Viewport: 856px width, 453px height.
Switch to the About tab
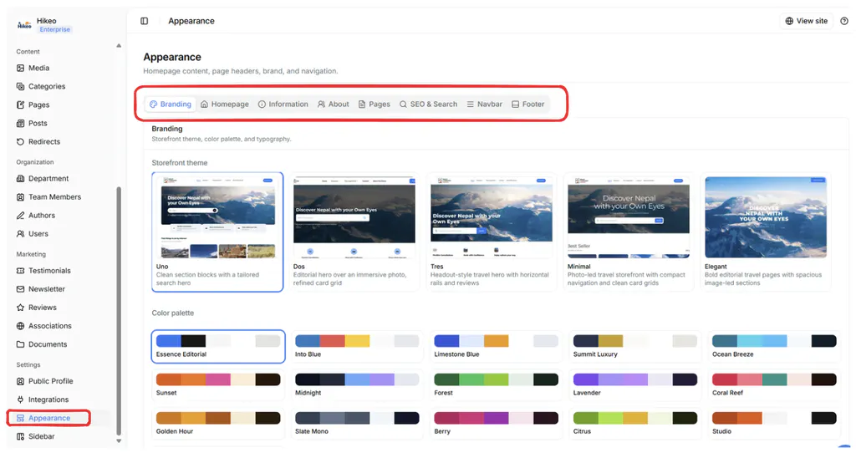(333, 104)
